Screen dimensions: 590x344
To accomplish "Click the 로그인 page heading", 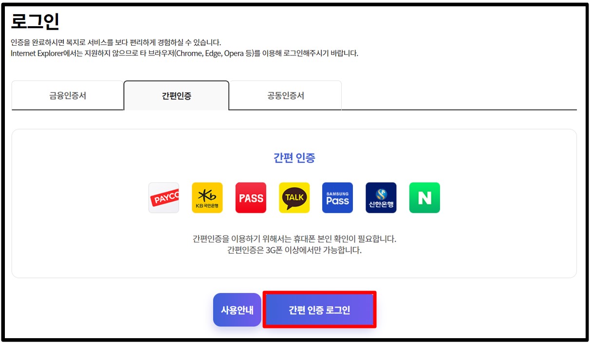I will coord(35,22).
